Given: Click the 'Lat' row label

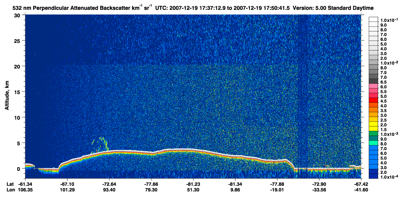Looking at the screenshot, I should (10, 184).
